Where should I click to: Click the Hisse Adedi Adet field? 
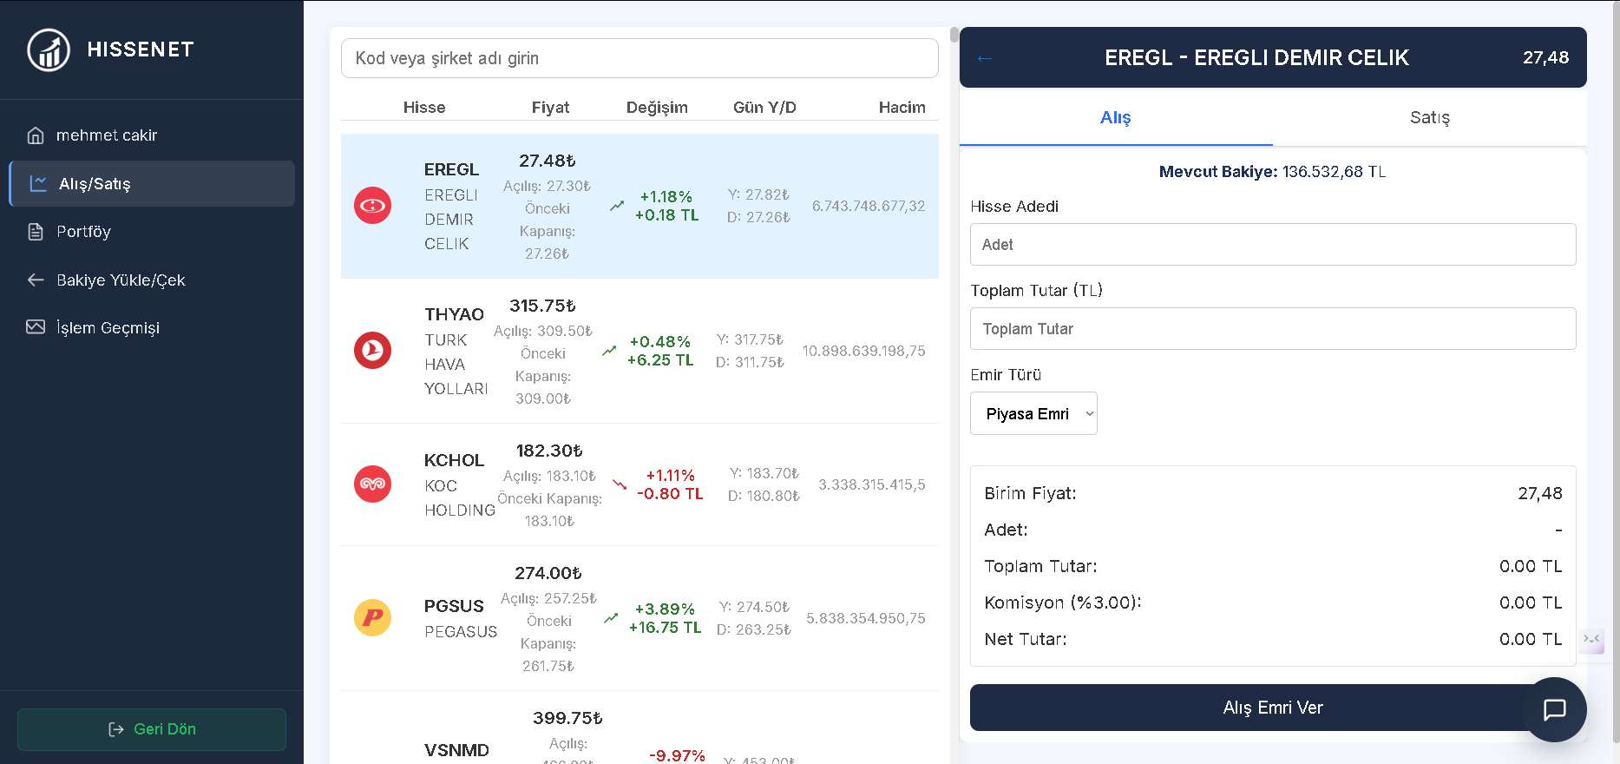[1273, 245]
